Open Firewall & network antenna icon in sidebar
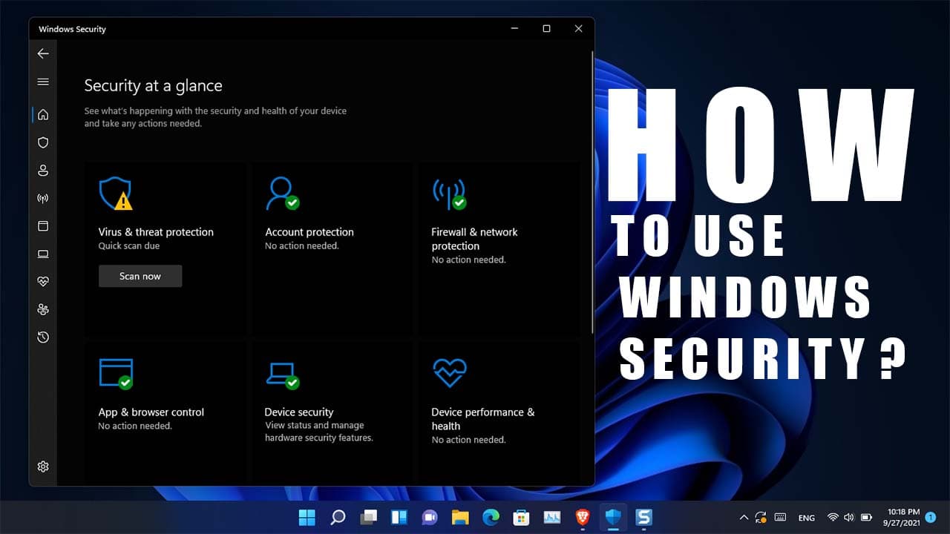 [43, 198]
